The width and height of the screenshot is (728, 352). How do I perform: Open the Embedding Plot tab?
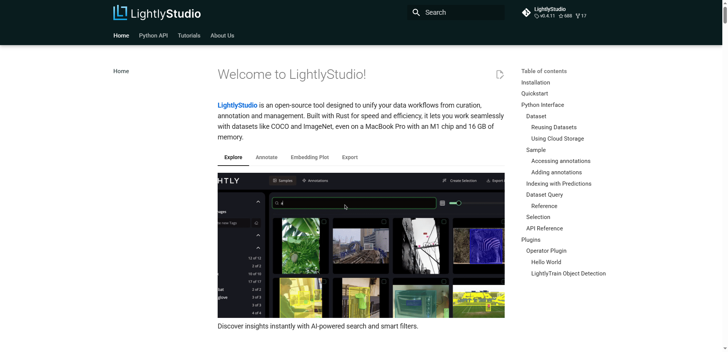[x=309, y=157]
